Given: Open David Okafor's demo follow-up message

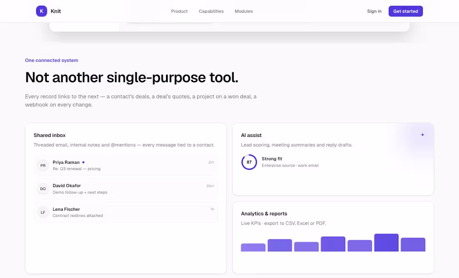Looking at the screenshot, I should [x=126, y=189].
